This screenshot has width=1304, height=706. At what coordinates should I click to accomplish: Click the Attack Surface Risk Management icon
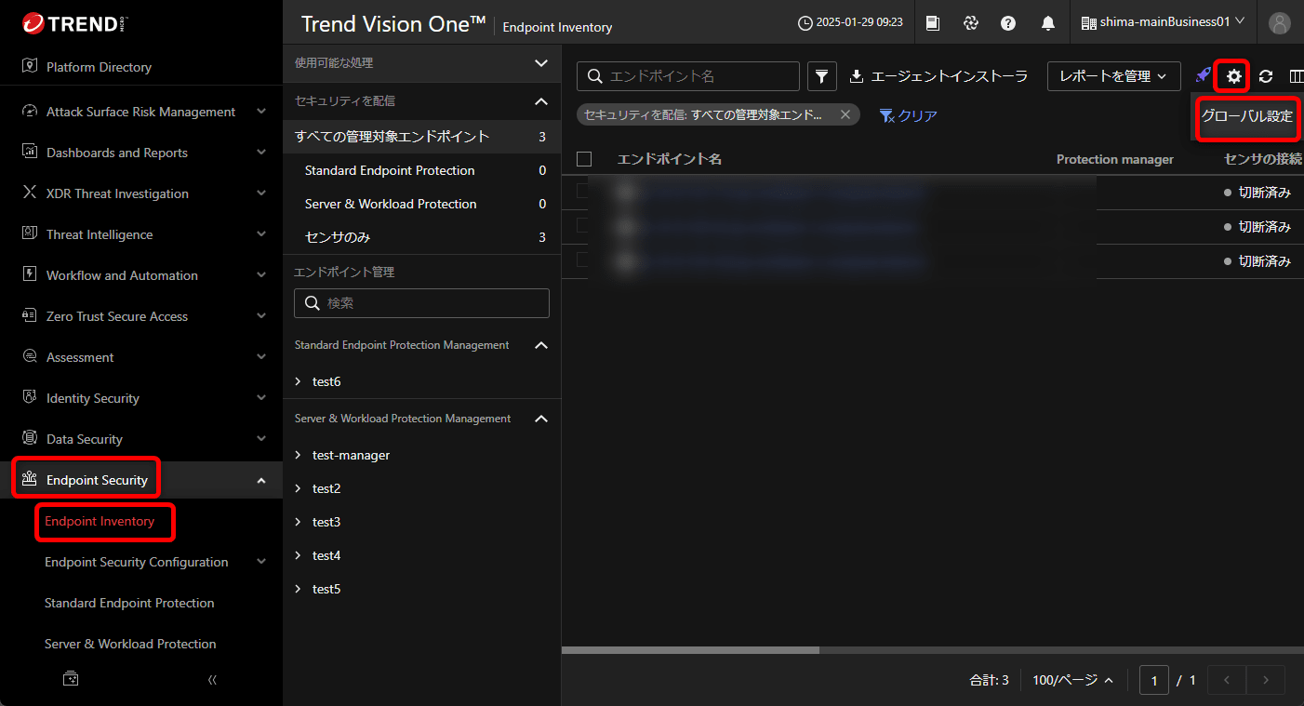click(29, 112)
